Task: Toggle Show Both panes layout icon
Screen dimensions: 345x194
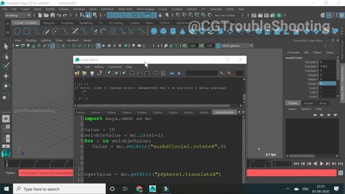Action: coord(147,73)
